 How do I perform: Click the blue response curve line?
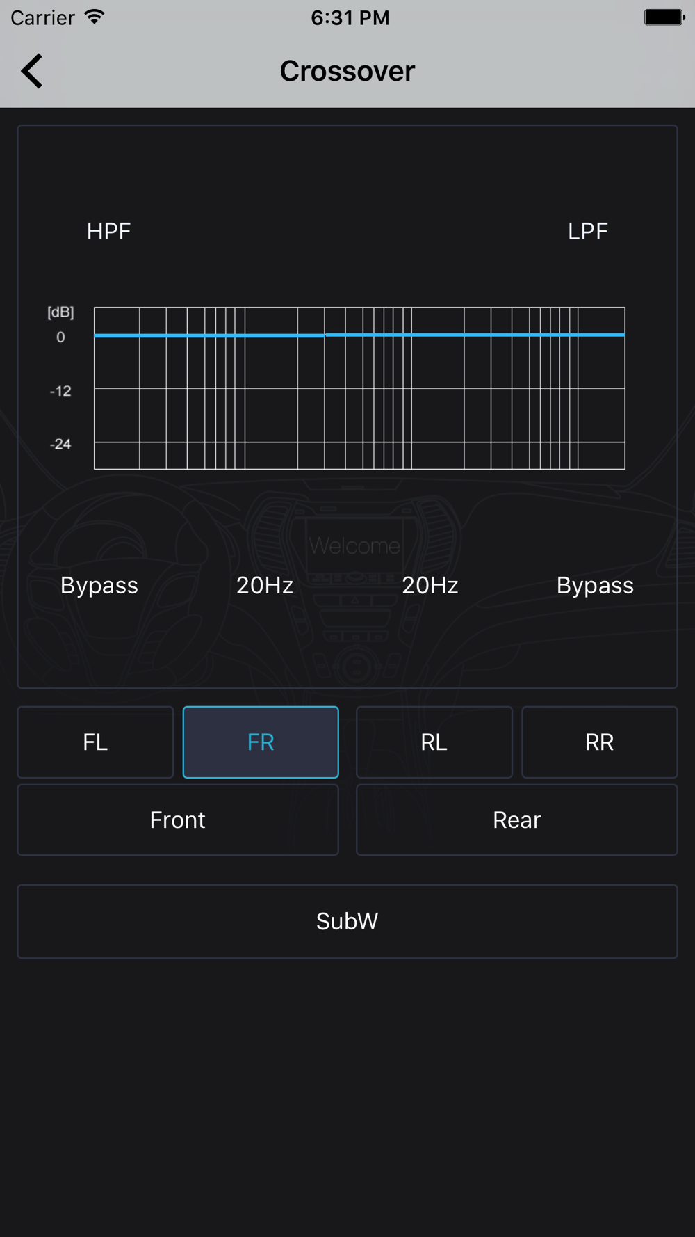coord(359,335)
